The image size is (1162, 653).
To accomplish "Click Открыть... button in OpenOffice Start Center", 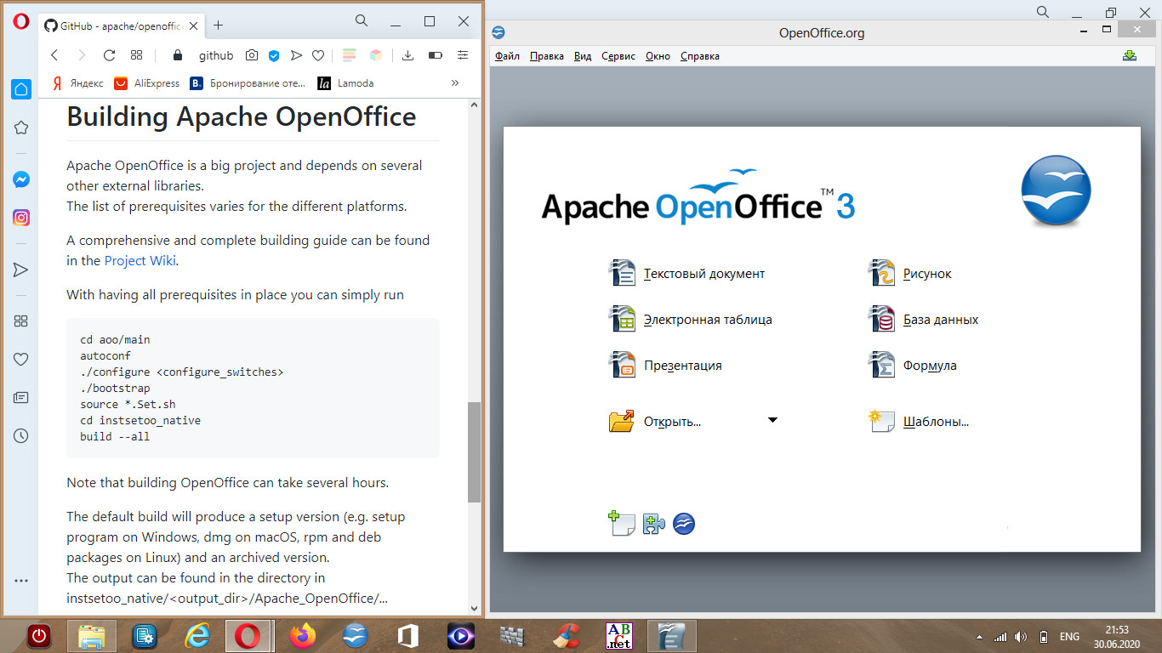I will point(655,421).
